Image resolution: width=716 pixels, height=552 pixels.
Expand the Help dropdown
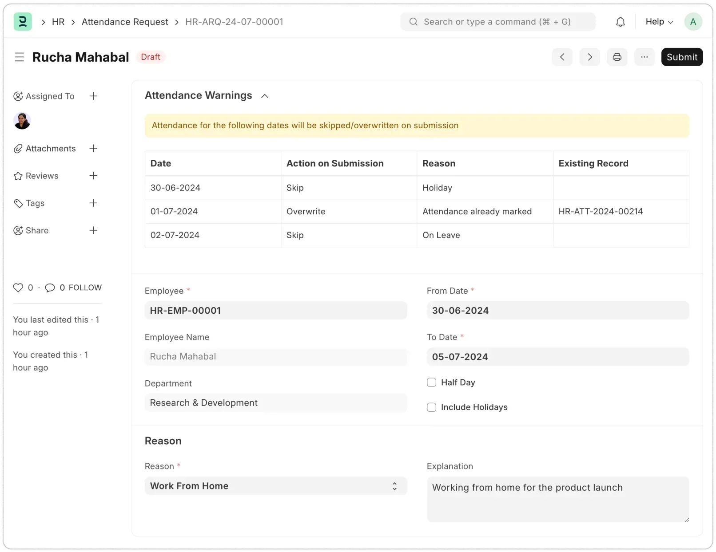tap(659, 21)
